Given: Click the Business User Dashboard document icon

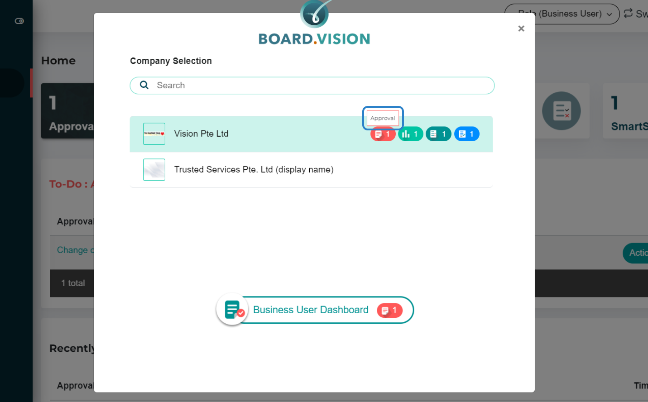Looking at the screenshot, I should click(233, 310).
